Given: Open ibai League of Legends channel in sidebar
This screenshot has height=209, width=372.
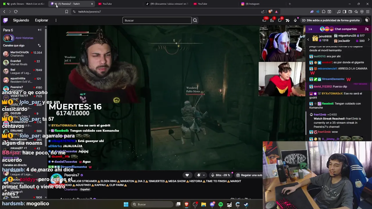Looking at the screenshot, I should [x=23, y=71].
